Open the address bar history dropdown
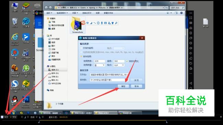 point(163,8)
